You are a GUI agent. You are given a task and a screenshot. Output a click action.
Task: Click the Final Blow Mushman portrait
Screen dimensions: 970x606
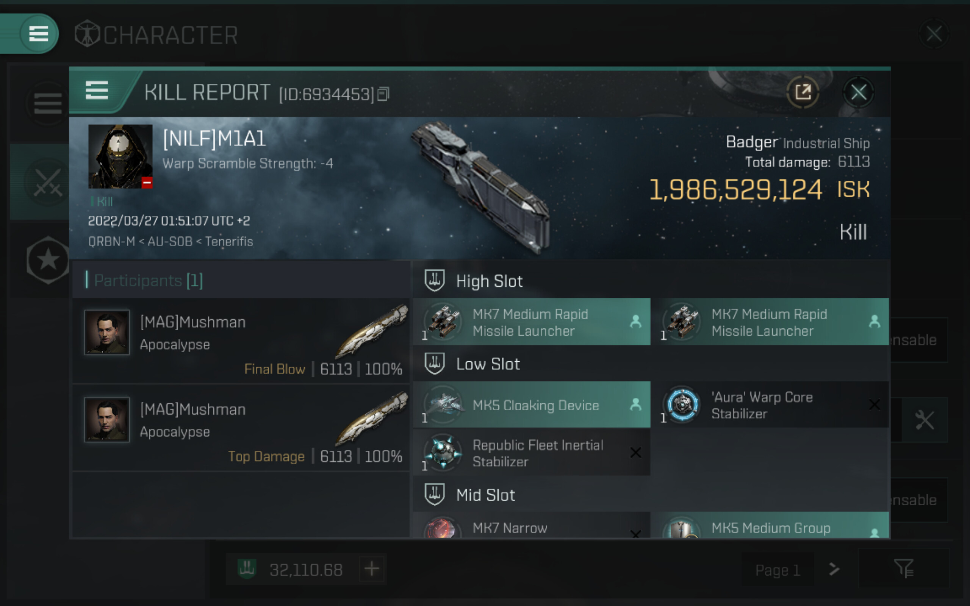coord(107,332)
